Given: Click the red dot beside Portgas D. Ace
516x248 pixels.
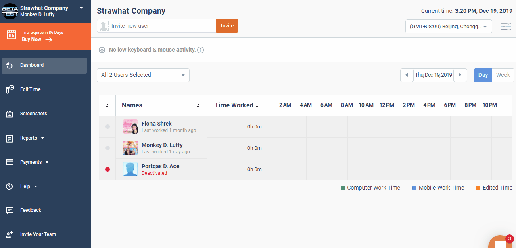Looking at the screenshot, I should (107, 169).
